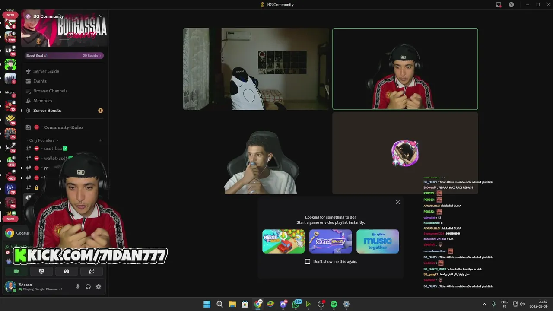The width and height of the screenshot is (553, 311).
Task: Open system volume control in tray
Action: coord(522,304)
